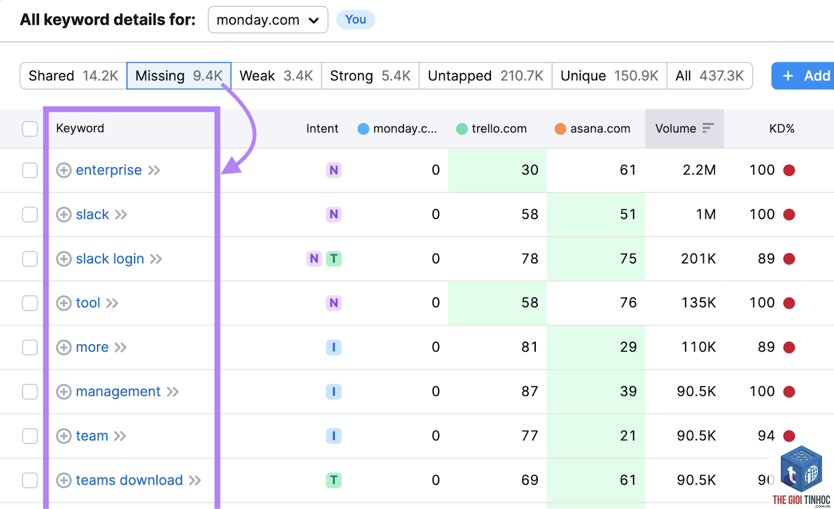The height and width of the screenshot is (509, 834).
Task: Expand the double chevron next to enterprise
Action: 154,170
